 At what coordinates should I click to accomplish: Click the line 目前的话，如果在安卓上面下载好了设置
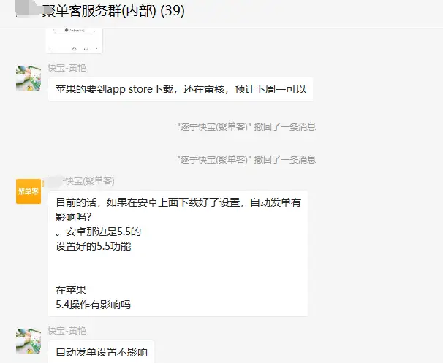(x=178, y=202)
